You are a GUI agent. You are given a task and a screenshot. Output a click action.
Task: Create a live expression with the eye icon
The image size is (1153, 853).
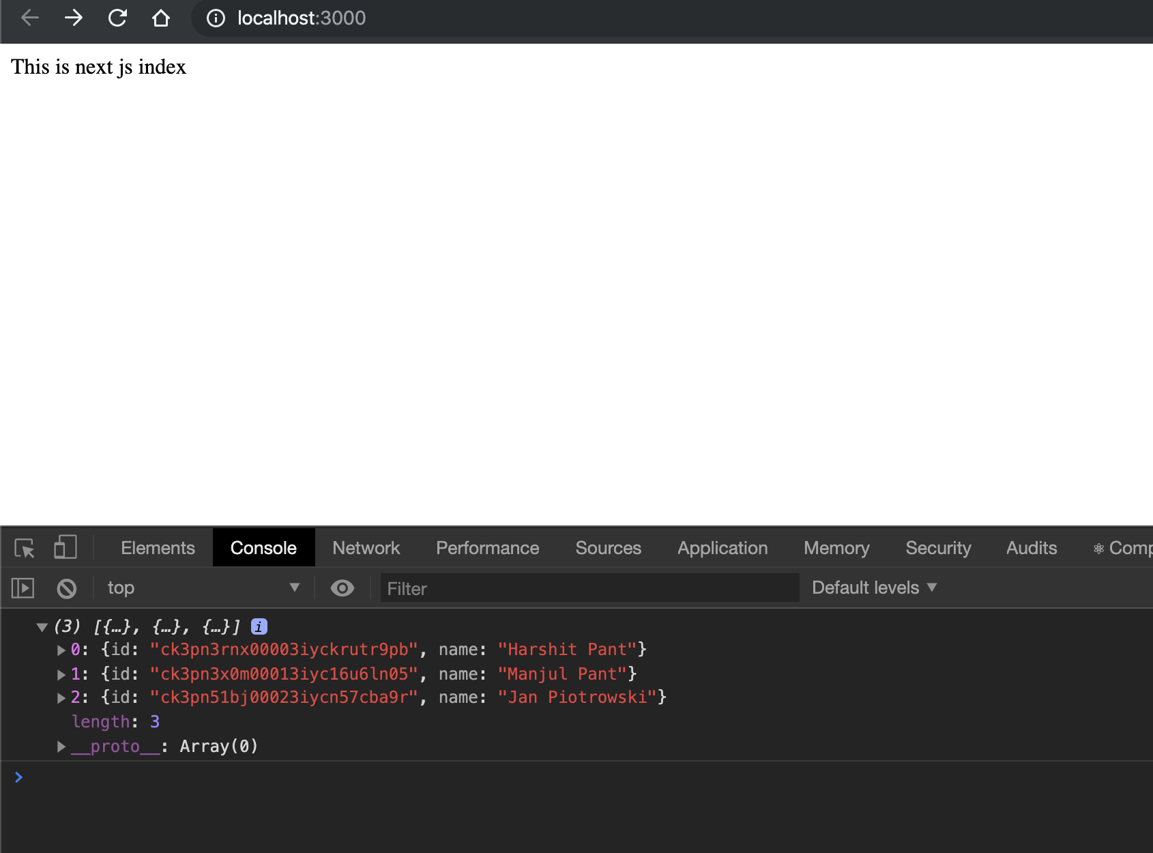(342, 588)
